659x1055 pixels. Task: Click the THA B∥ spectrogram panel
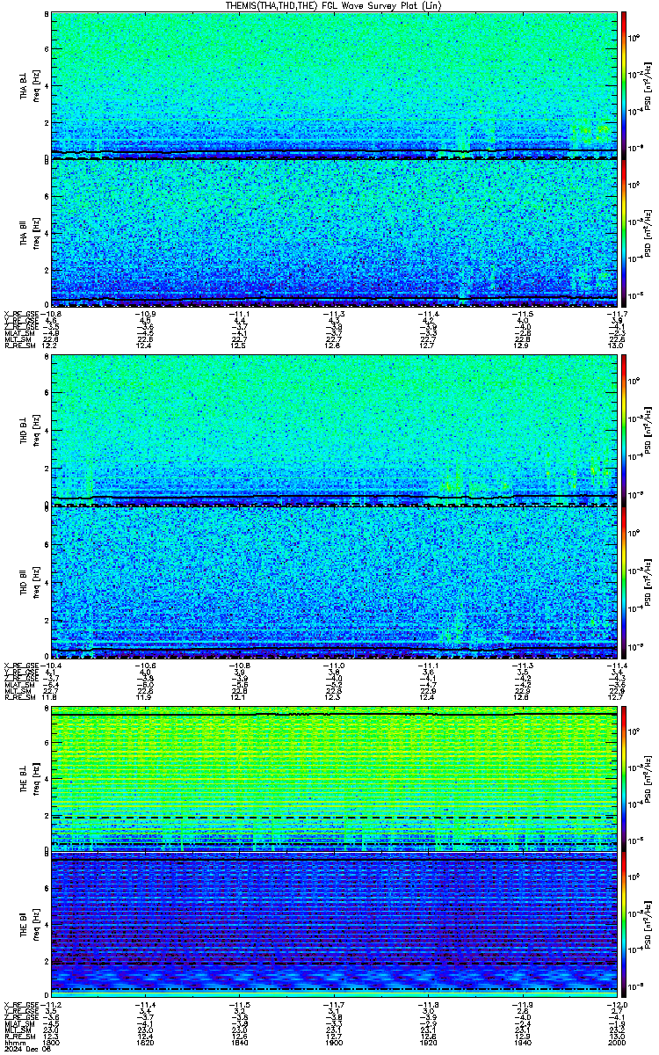point(334,233)
